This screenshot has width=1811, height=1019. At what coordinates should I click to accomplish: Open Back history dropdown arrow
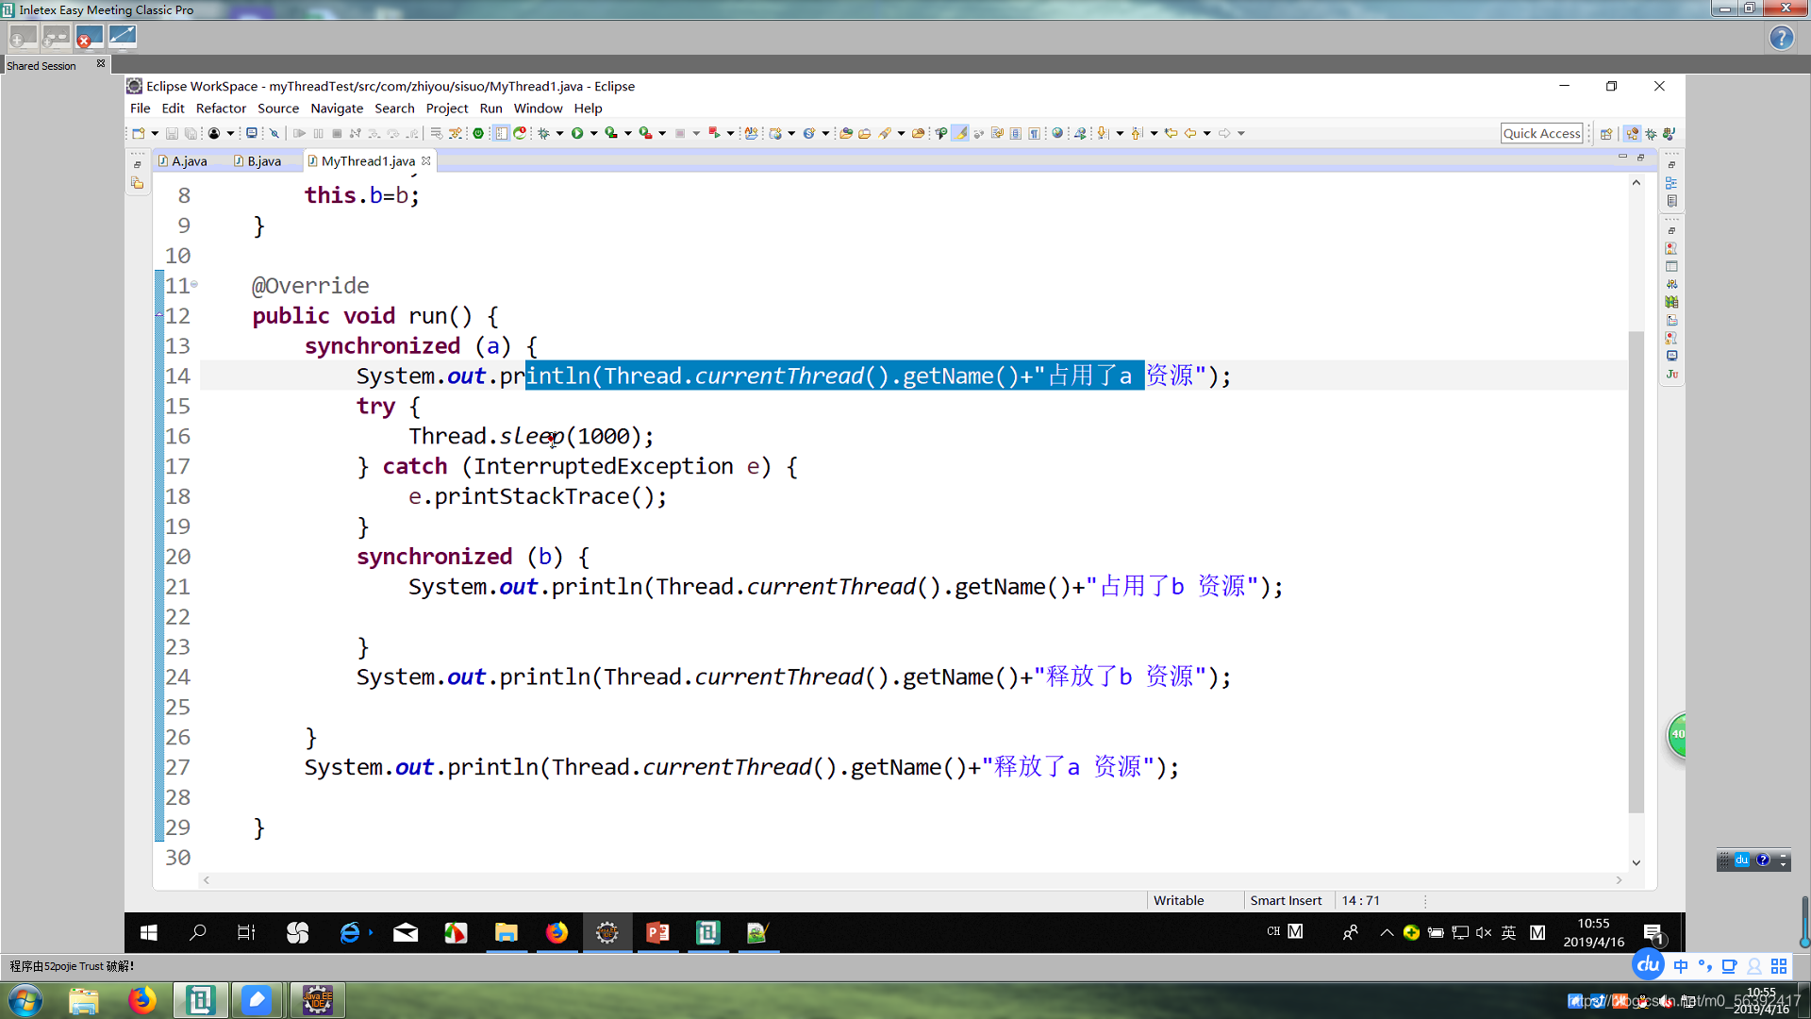tap(1207, 133)
